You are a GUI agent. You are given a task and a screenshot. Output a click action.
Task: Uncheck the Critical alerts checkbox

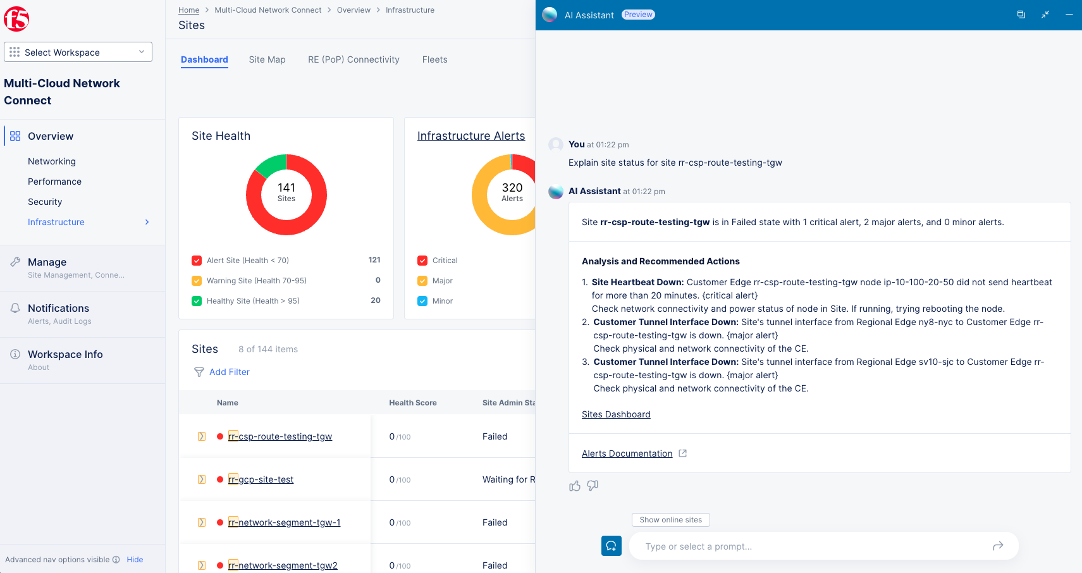tap(422, 260)
